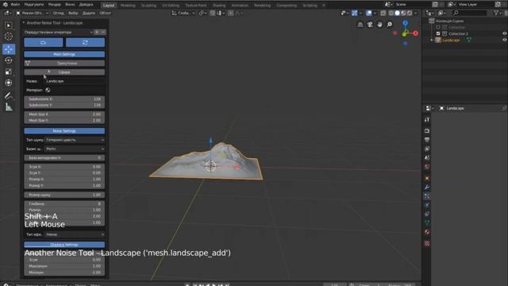Toggle visibility eye for Landscape object

click(504, 40)
